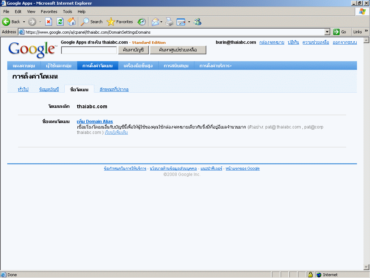Click the Refresh page icon
The width and height of the screenshot is (370, 278).
point(60,22)
